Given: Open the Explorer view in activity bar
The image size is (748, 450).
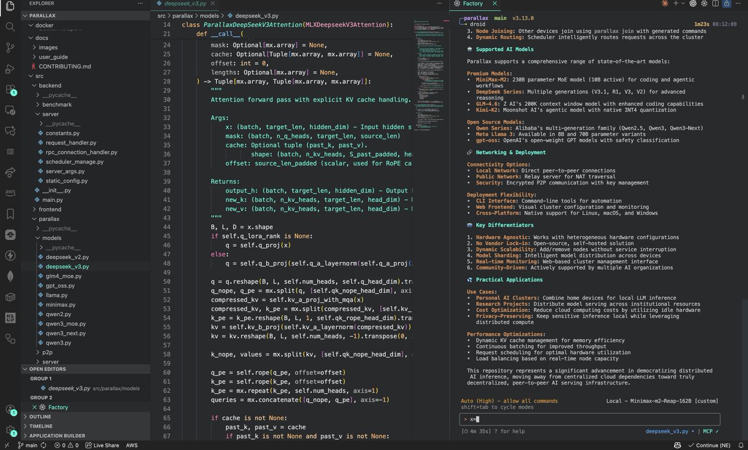Looking at the screenshot, I should (10, 6).
